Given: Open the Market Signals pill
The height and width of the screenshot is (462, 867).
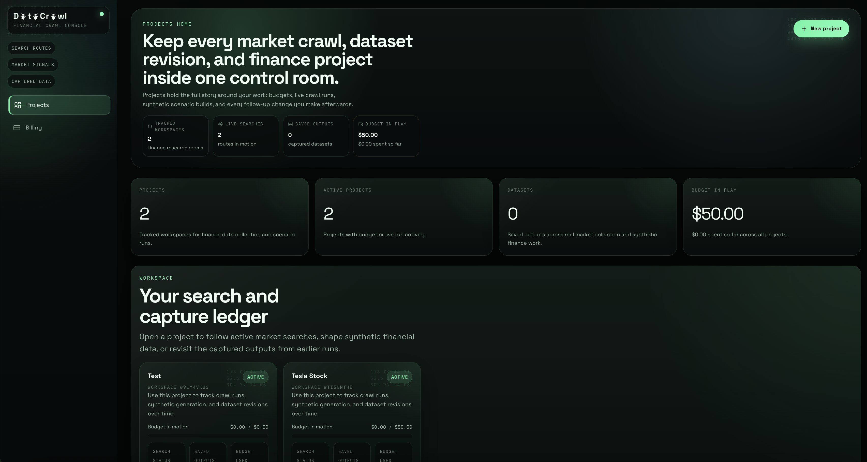Looking at the screenshot, I should tap(33, 65).
